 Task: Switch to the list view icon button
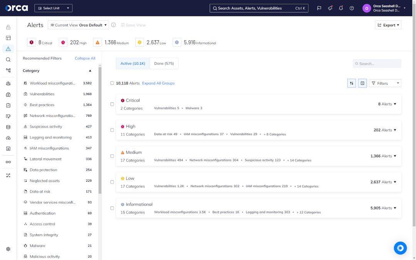(362, 83)
